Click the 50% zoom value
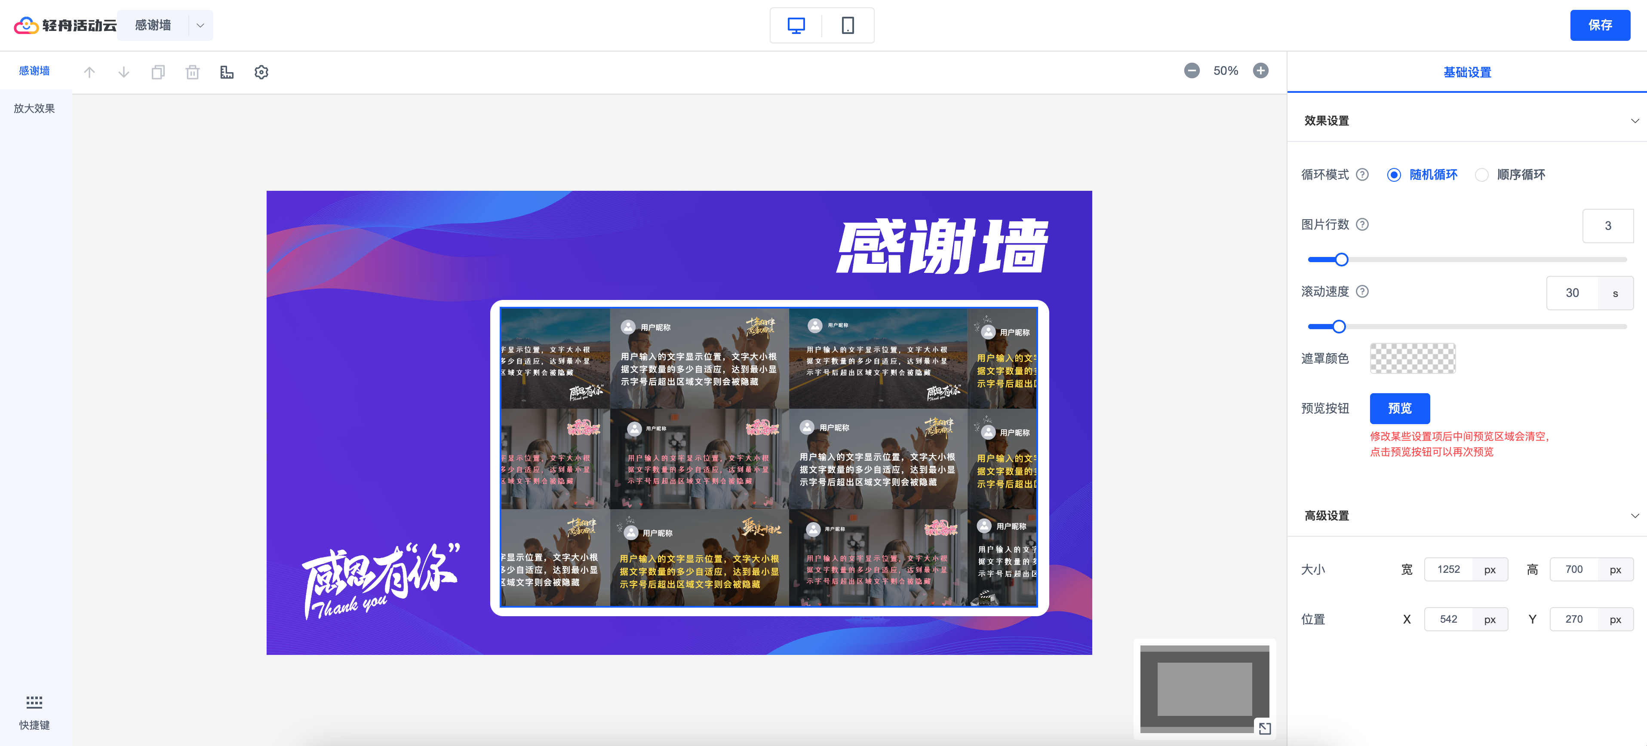 click(1226, 71)
